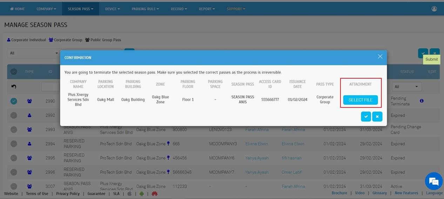This screenshot has height=199, width=444.
Task: Uncheck the row 2990 season pass checkbox
Action: point(14,101)
